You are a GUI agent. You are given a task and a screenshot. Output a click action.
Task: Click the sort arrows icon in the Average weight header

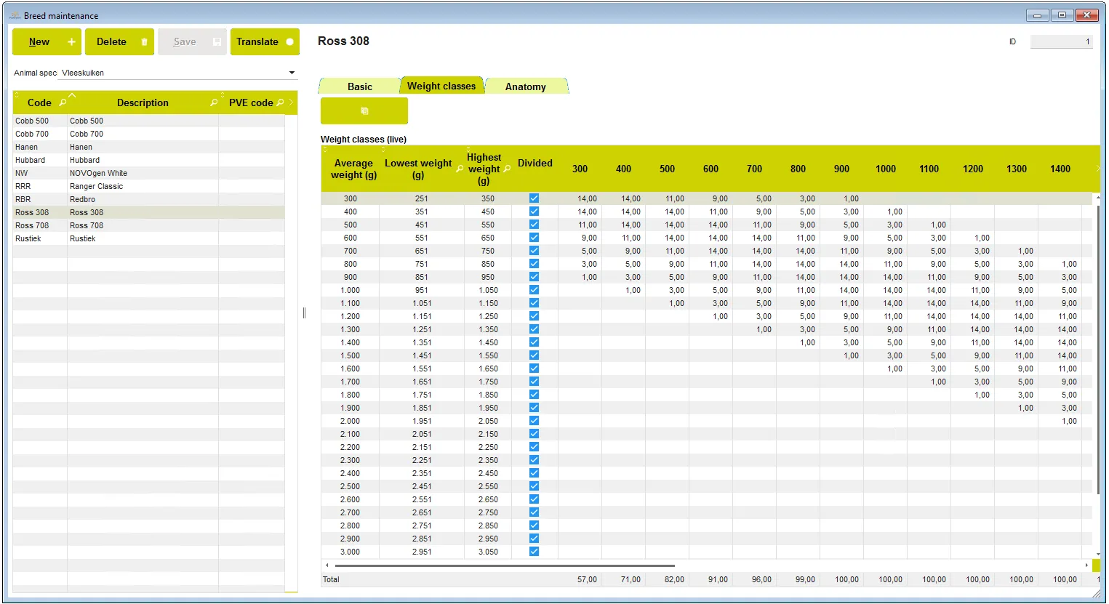[x=324, y=149]
